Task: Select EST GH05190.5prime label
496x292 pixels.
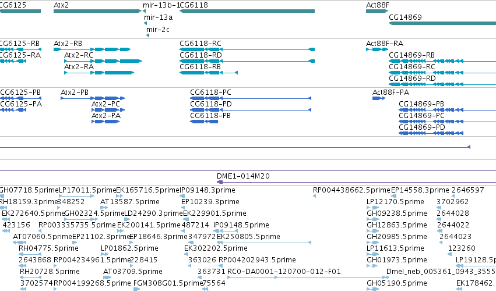Action: point(397,283)
